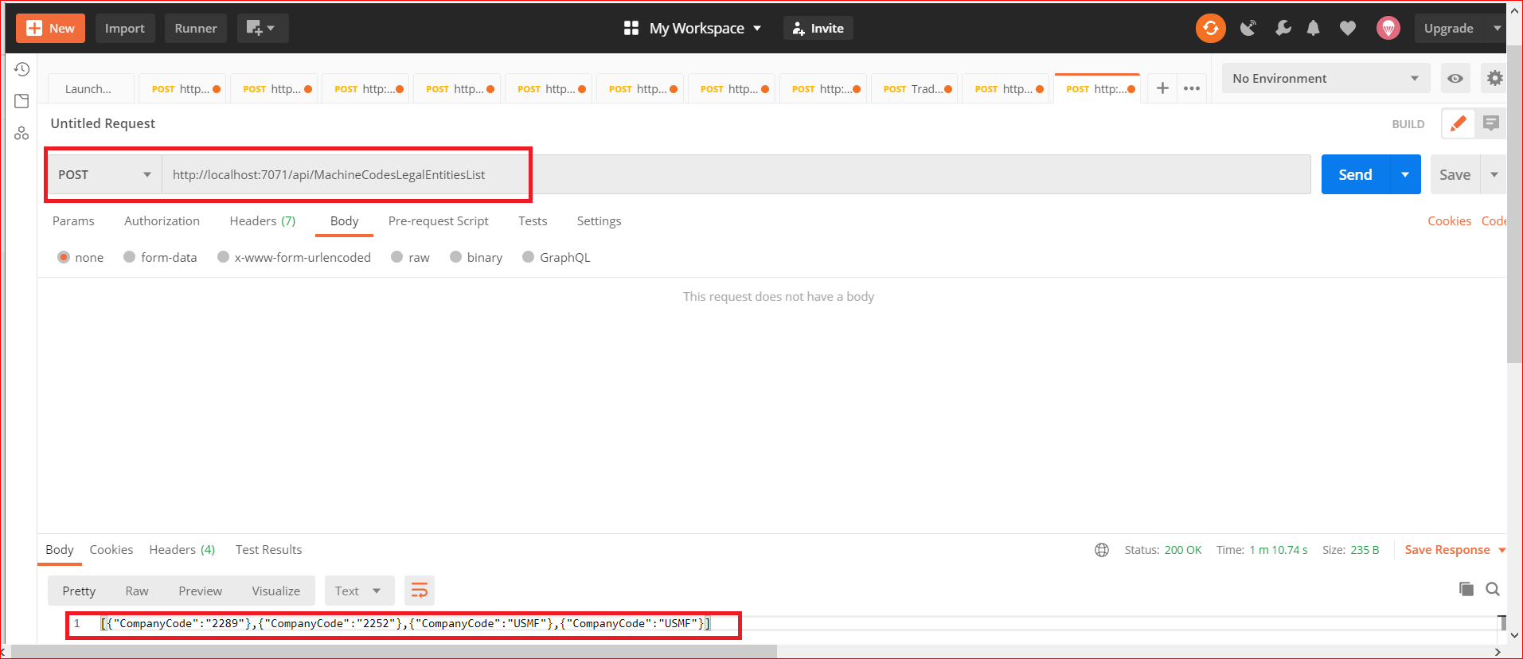Open the Test Results tab
The width and height of the screenshot is (1523, 659).
(x=268, y=549)
